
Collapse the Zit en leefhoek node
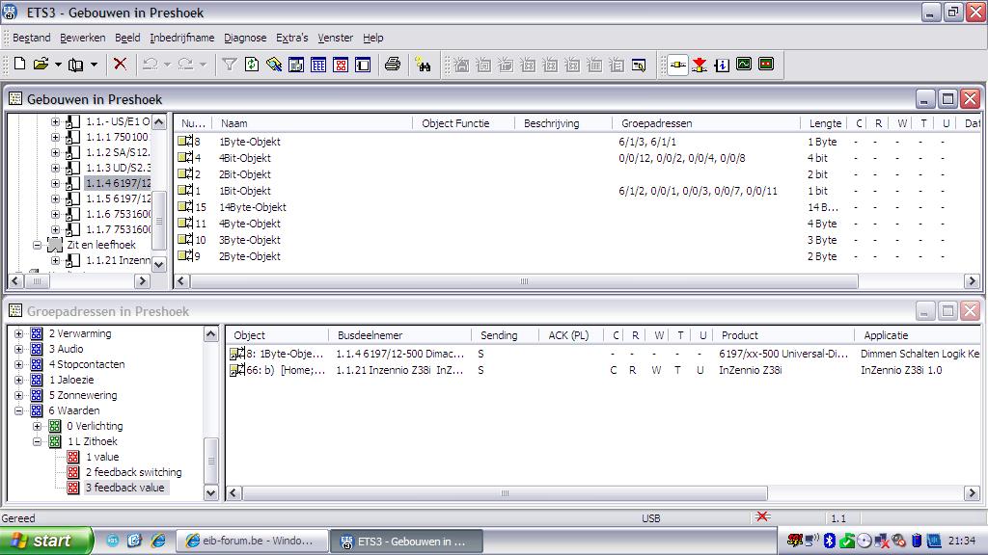click(39, 245)
